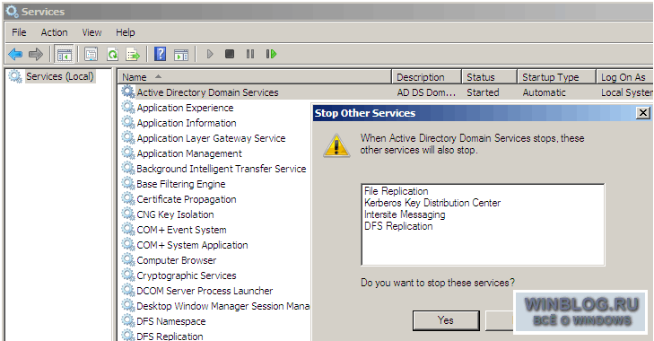
Task: Open the Properties toolbar icon
Action: (91, 54)
